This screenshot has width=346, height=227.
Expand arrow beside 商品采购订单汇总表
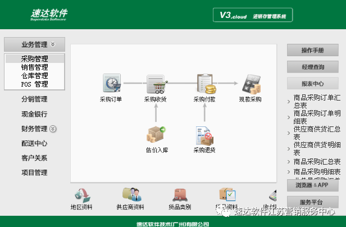289,102
